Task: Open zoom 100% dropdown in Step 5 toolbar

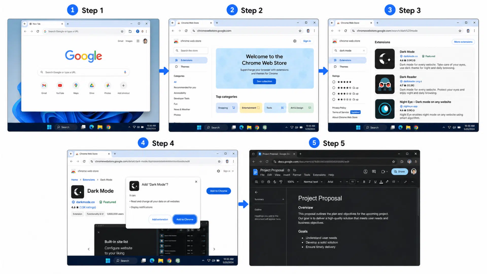Action: (x=293, y=182)
